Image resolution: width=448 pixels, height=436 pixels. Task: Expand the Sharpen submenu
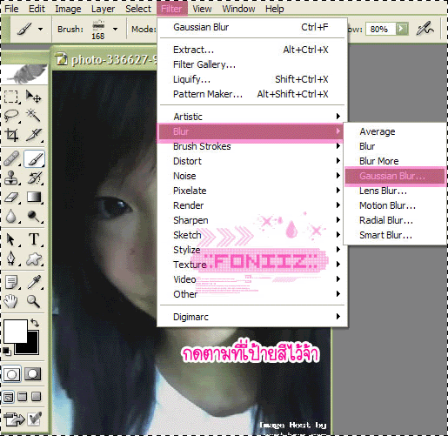click(x=251, y=220)
